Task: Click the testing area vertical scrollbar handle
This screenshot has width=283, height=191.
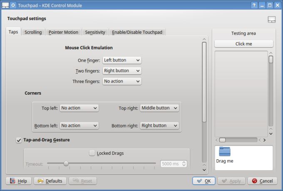Action: (271, 59)
